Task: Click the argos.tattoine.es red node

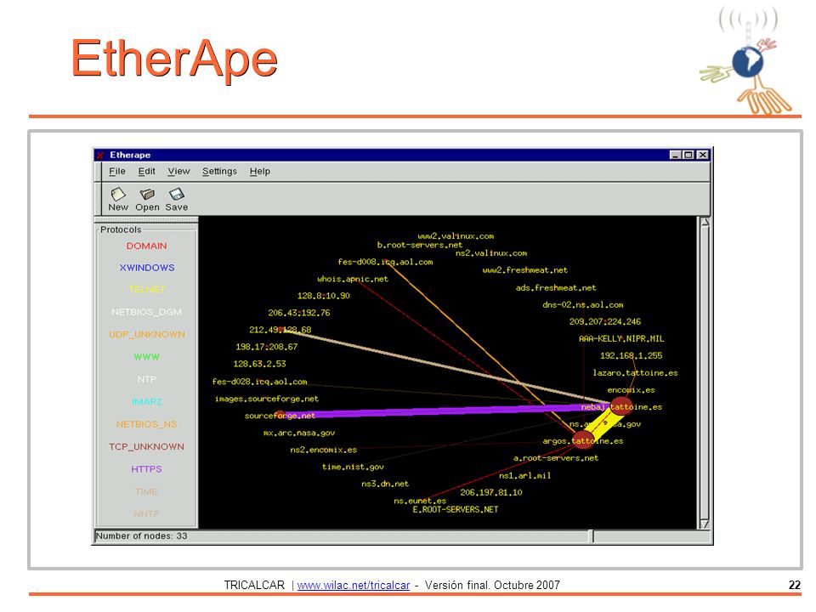Action: [583, 440]
